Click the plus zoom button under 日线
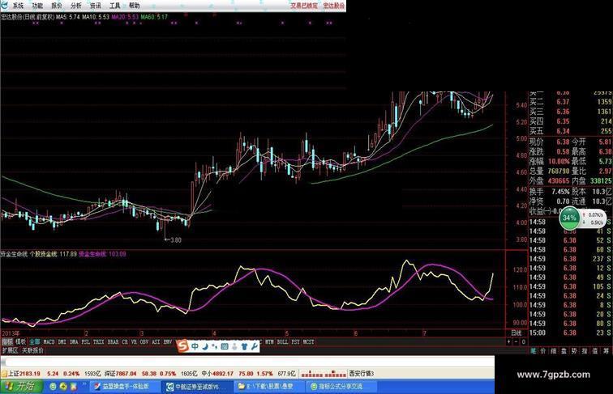Image resolution: width=613 pixels, height=394 pixels. 508,341
